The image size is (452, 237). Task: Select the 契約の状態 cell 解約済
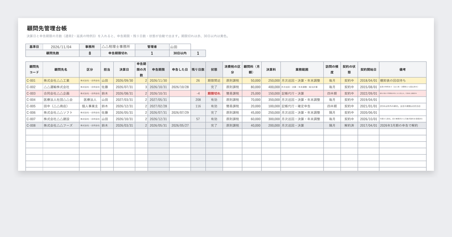[x=349, y=125]
